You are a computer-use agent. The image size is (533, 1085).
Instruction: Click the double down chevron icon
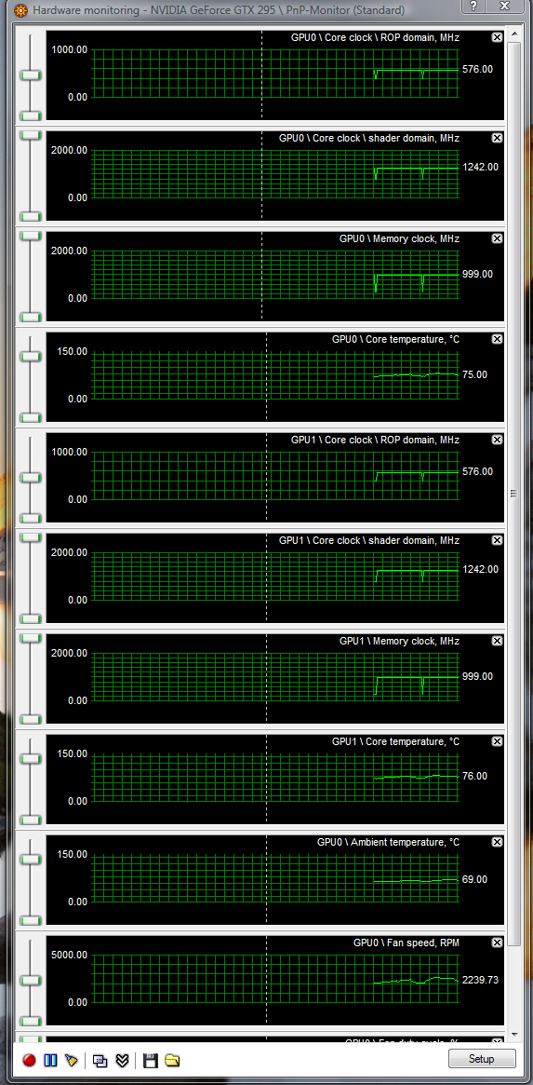(123, 1060)
